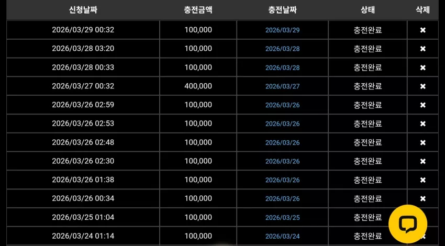Click the 신청날짜 column header
This screenshot has width=445, height=246.
[x=83, y=10]
